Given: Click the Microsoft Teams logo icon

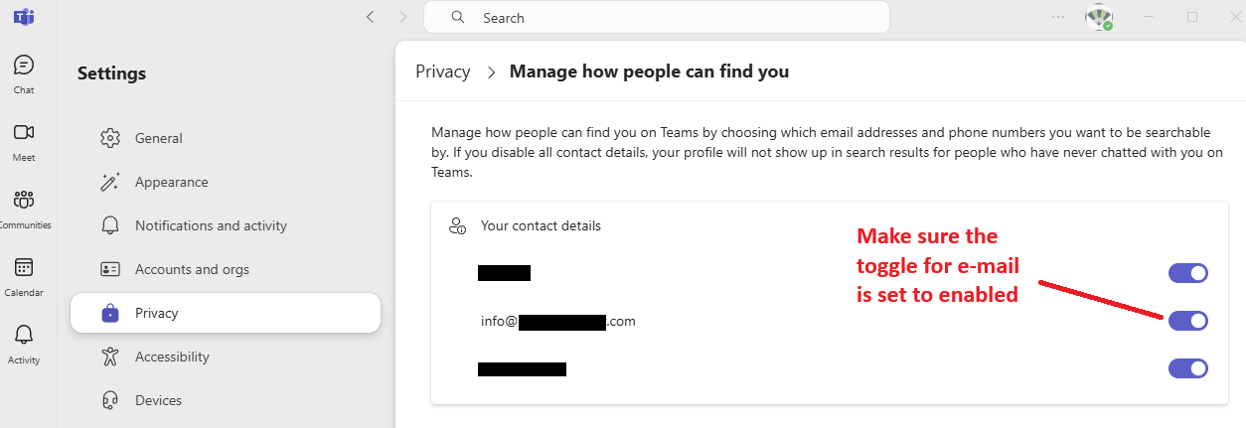Looking at the screenshot, I should 24,17.
